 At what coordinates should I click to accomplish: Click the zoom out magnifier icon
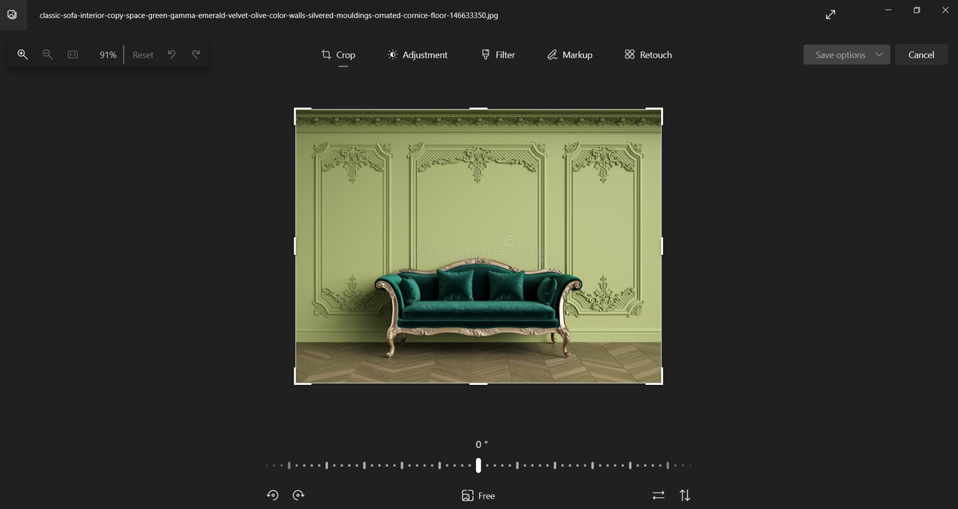pyautogui.click(x=47, y=55)
